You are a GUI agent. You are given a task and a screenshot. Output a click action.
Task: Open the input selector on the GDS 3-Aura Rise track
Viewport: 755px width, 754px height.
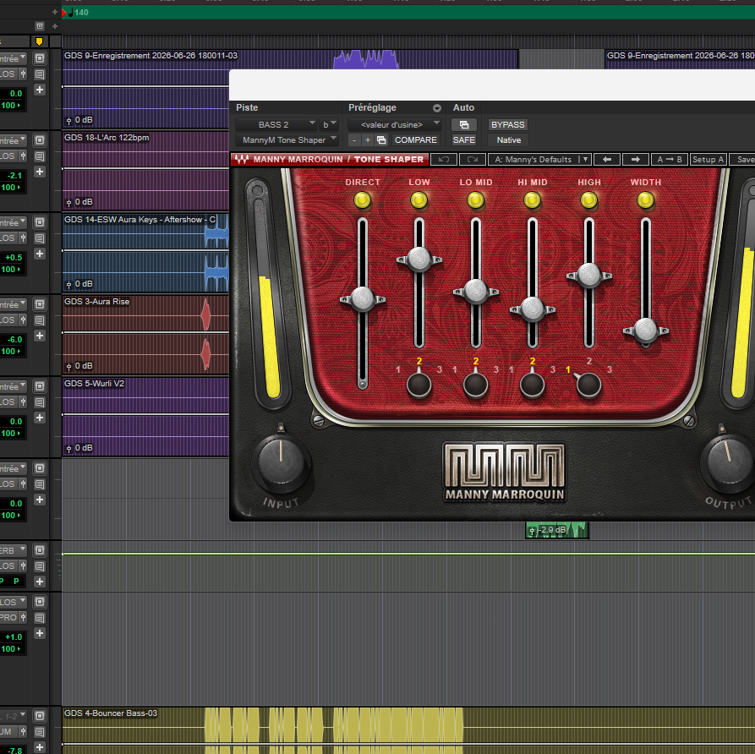click(13, 304)
